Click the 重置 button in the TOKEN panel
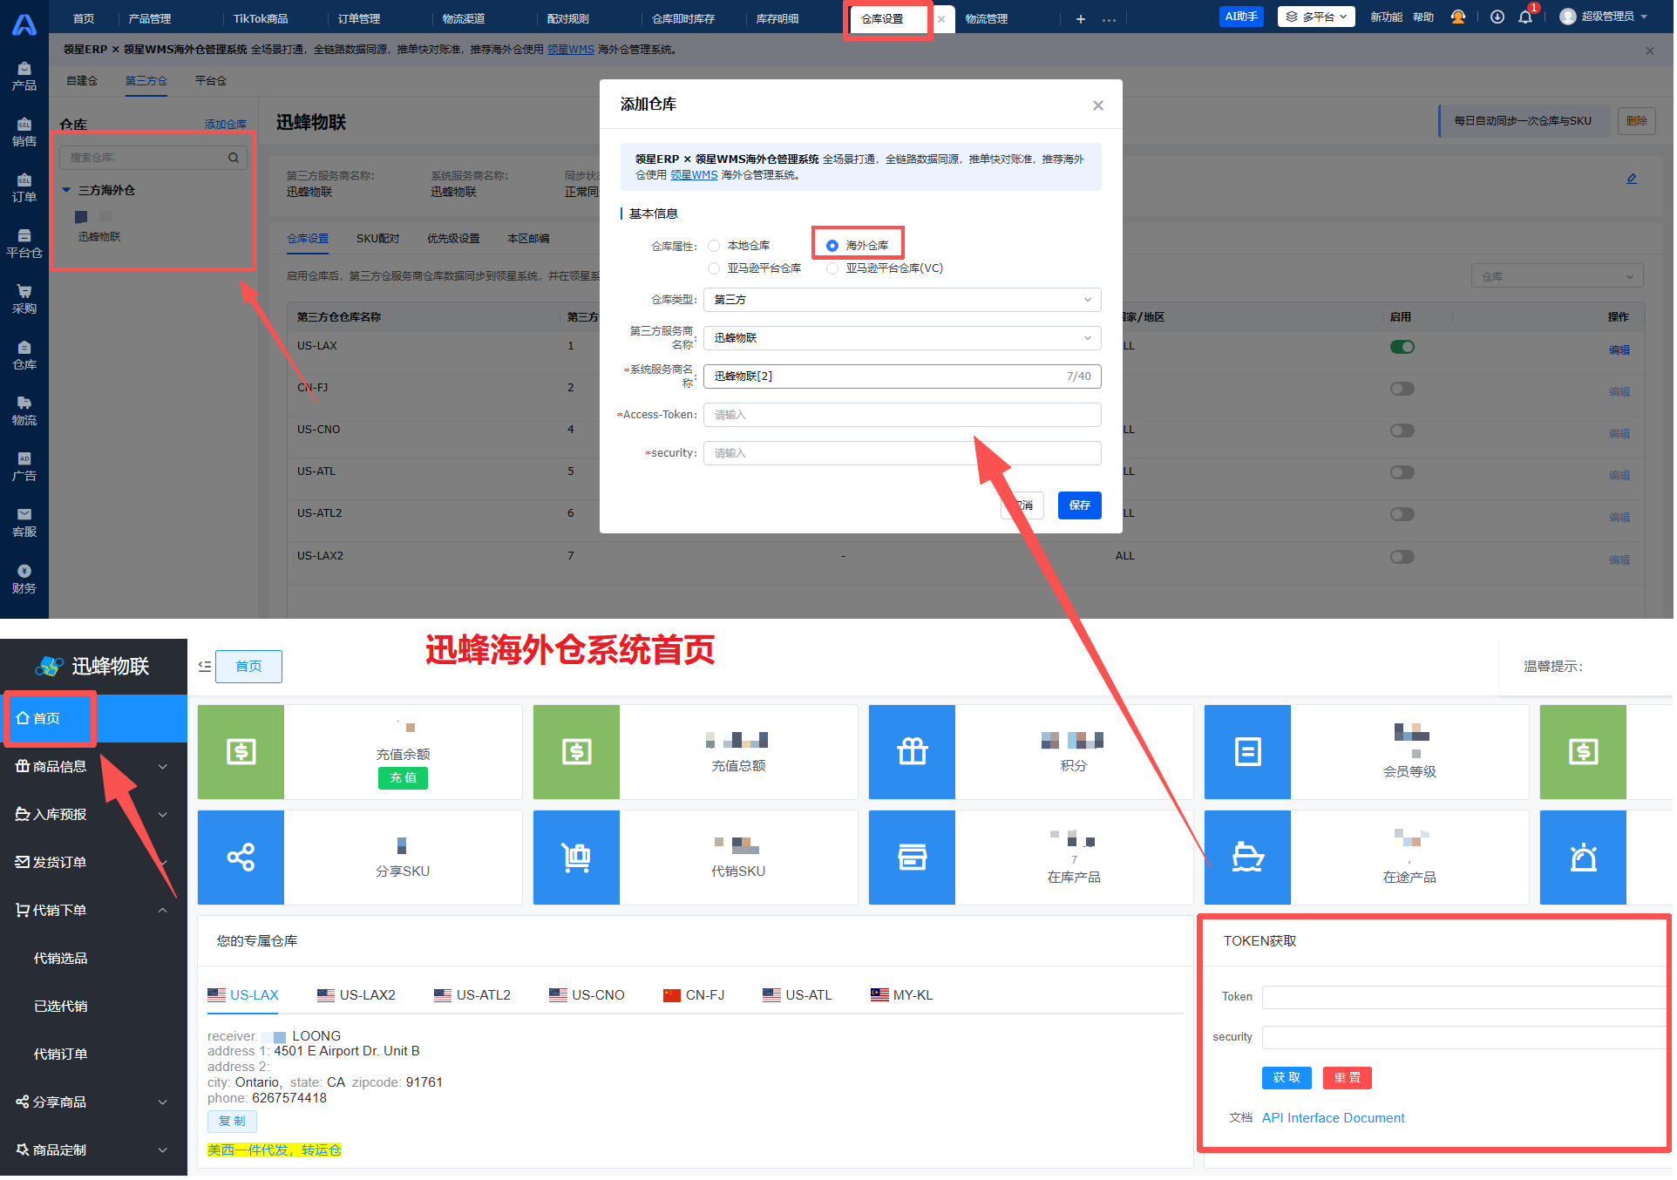Viewport: 1677px width, 1180px height. pyautogui.click(x=1348, y=1078)
